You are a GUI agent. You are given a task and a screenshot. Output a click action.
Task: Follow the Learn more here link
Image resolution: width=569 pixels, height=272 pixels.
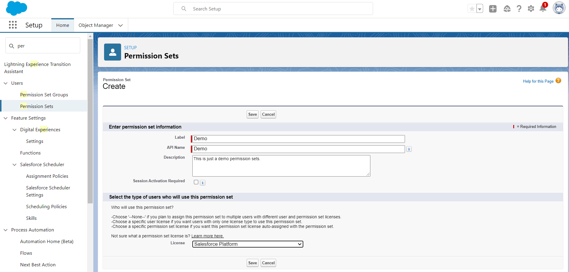[x=208, y=236]
